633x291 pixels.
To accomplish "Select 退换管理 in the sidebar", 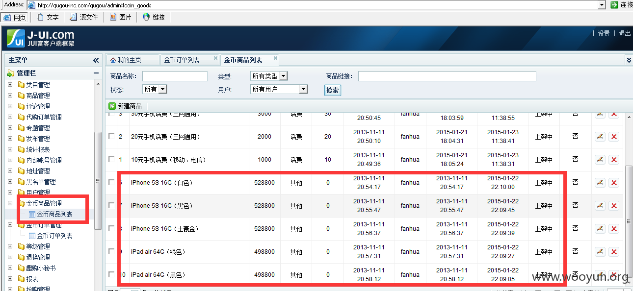I will (x=38, y=257).
